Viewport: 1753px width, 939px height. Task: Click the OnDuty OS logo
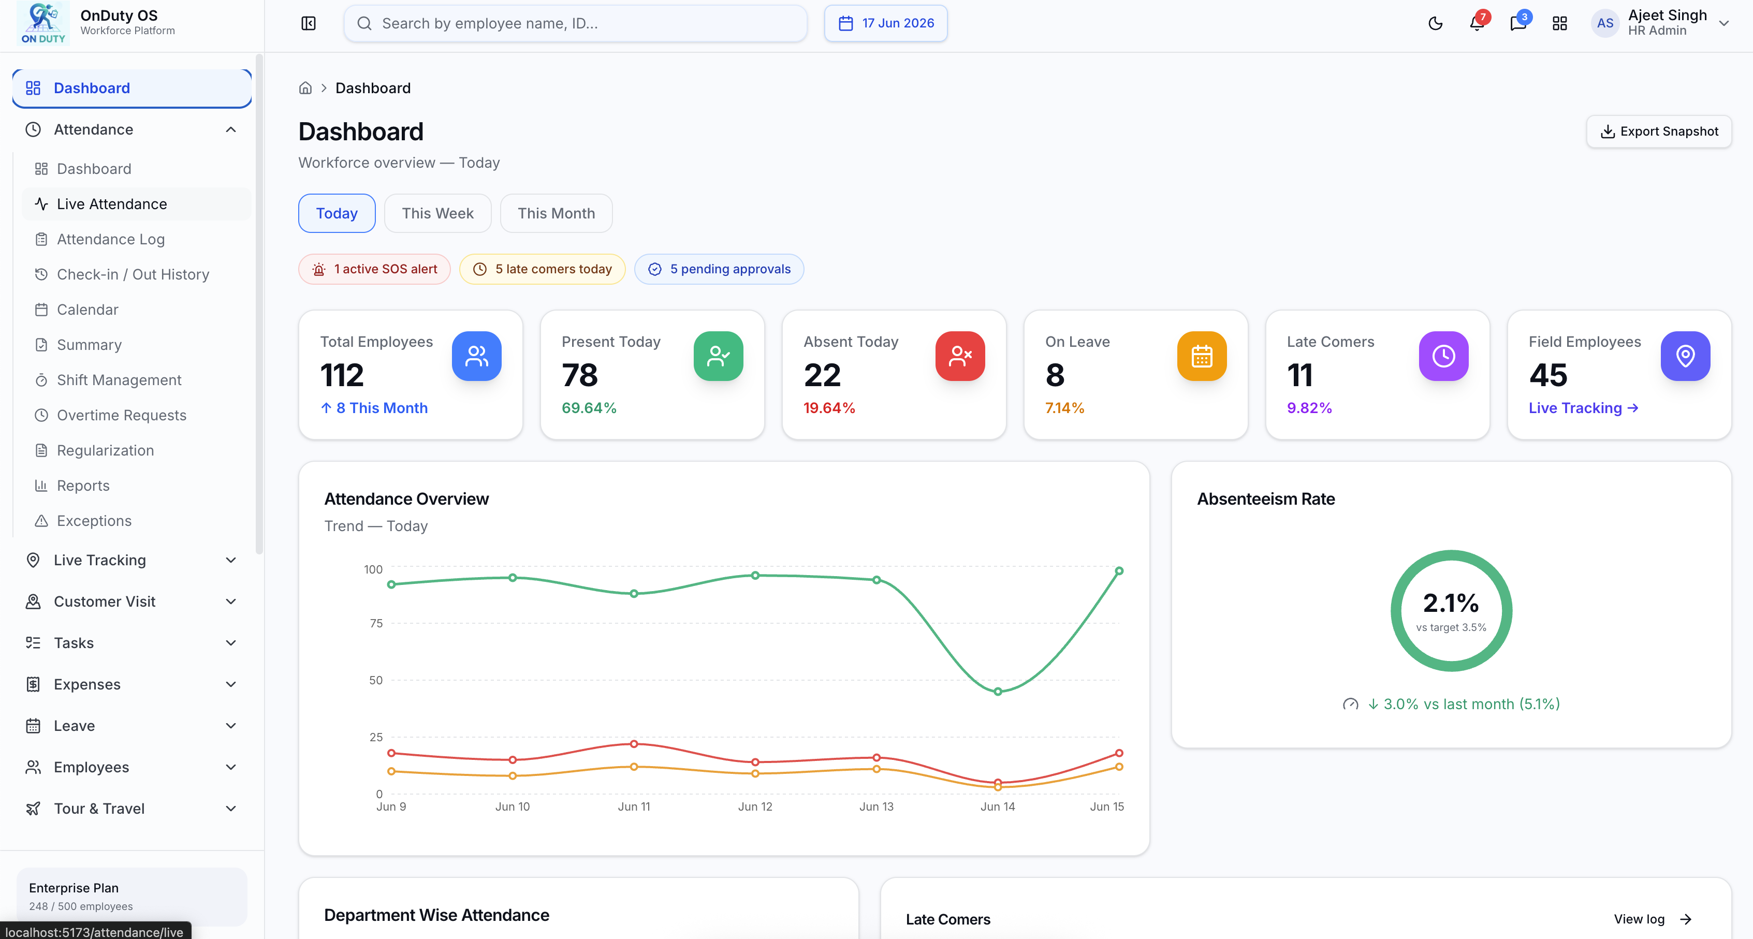point(42,22)
